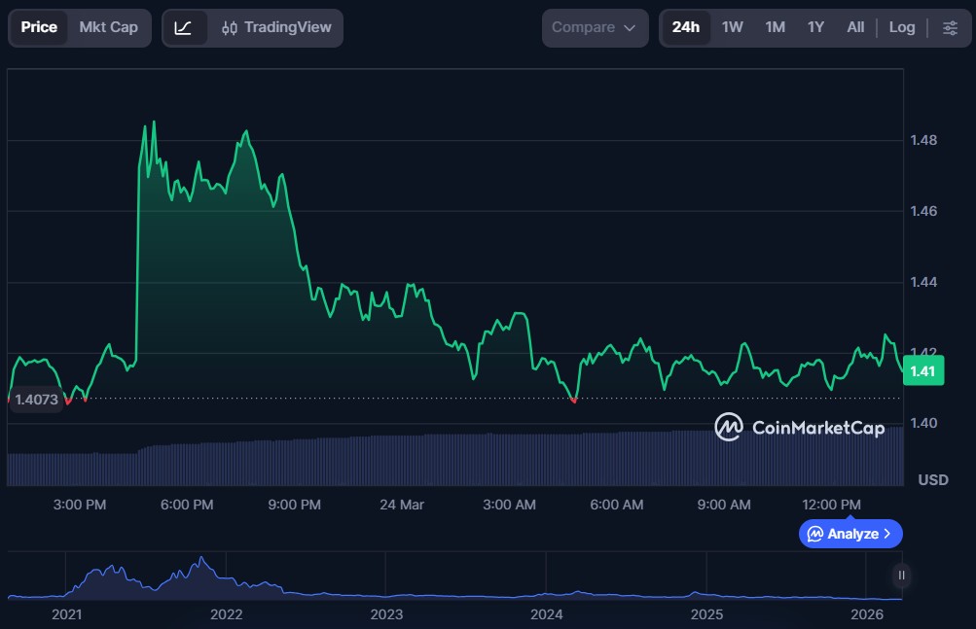Select the 24h time range
Image resolution: width=976 pixels, height=629 pixels.
pos(685,27)
